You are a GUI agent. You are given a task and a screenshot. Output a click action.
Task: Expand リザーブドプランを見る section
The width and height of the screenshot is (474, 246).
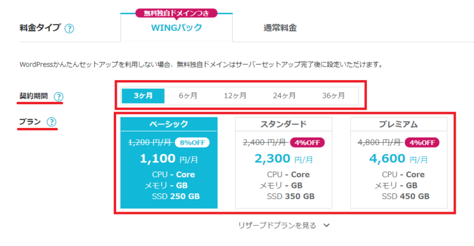tap(276, 225)
